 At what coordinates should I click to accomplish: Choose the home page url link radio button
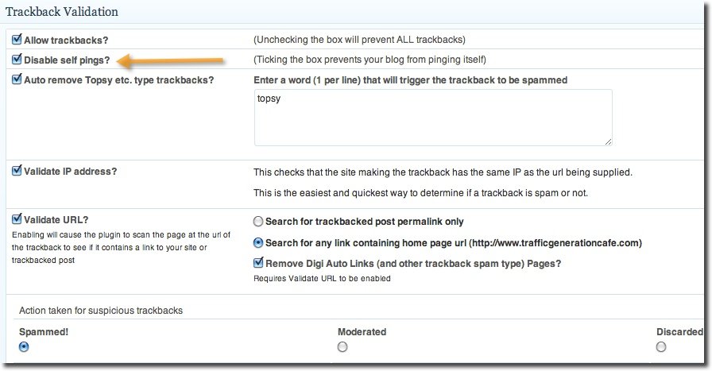point(258,243)
